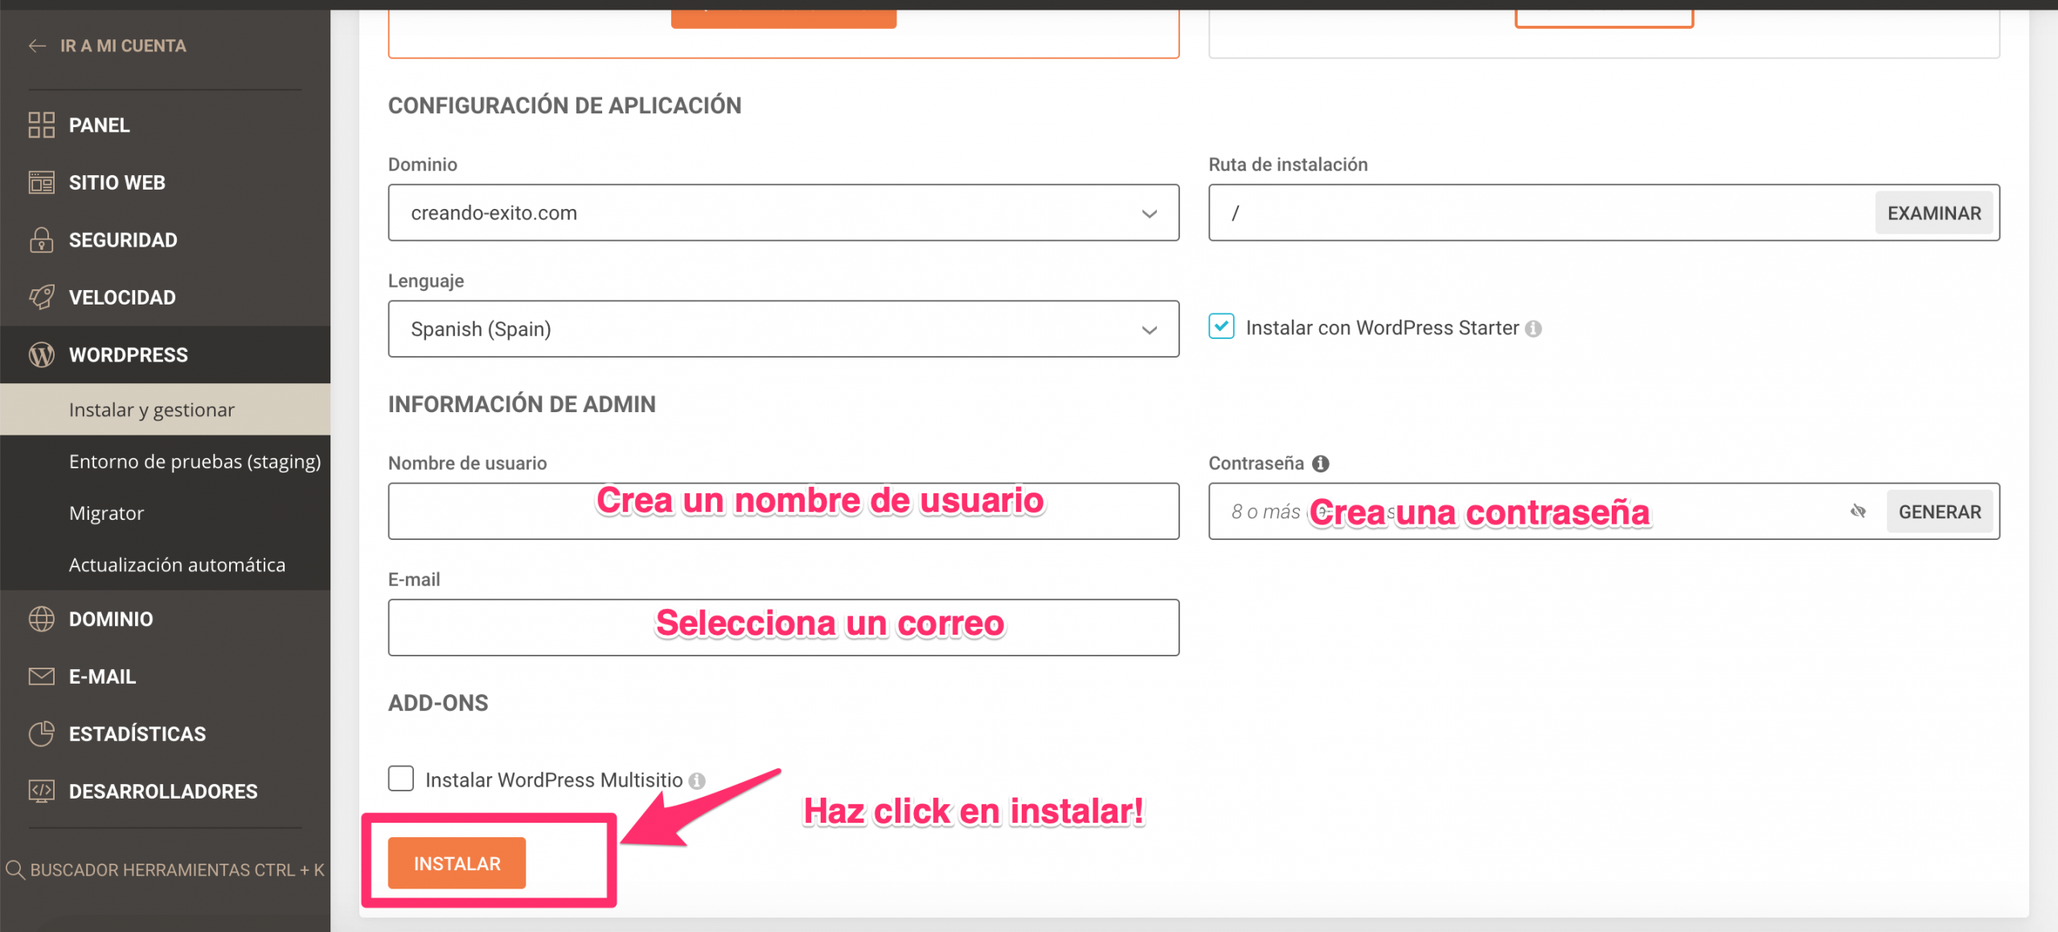Click the Velocidad rocket icon
Viewport: 2058px width, 932px height.
click(41, 297)
